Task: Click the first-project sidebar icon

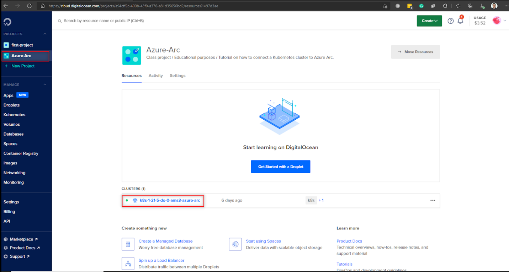Action: pos(6,45)
